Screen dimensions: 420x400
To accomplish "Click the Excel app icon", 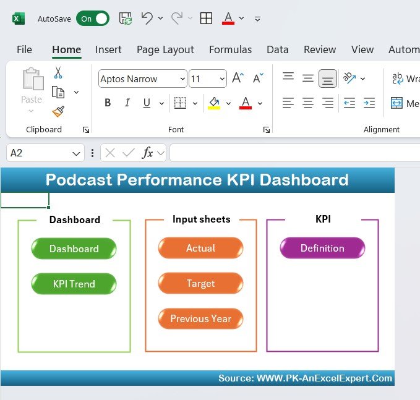I will click(18, 19).
